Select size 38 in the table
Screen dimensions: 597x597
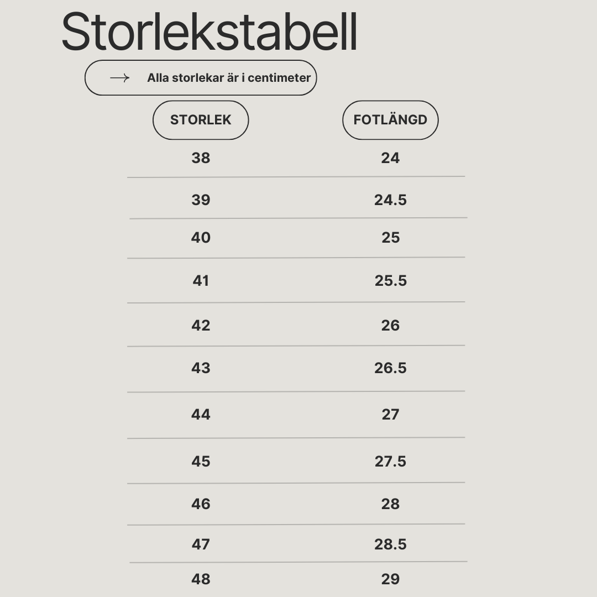tap(201, 158)
